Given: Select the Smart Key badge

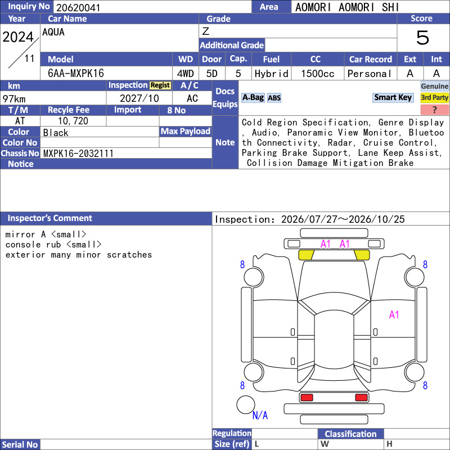Looking at the screenshot, I should click(x=393, y=97).
